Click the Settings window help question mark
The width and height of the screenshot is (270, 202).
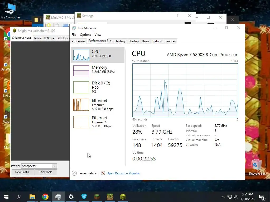pyautogui.click(x=178, y=16)
